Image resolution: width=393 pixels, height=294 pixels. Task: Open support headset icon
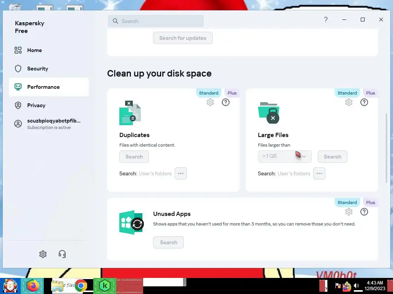pos(62,254)
